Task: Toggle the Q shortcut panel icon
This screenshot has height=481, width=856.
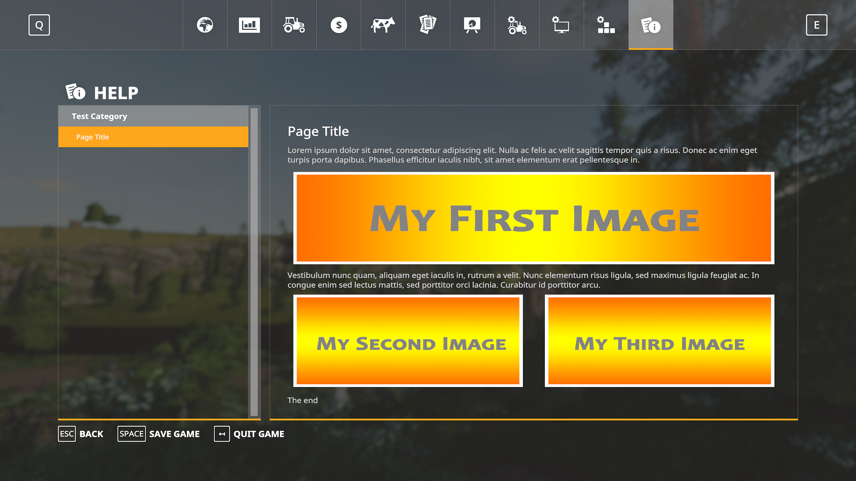Action: 39,25
